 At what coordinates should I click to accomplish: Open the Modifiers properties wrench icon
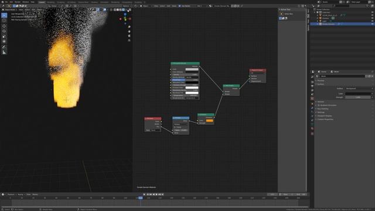point(312,108)
